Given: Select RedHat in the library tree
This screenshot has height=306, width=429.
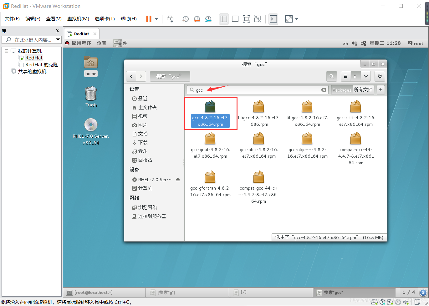Looking at the screenshot, I should tap(34, 58).
